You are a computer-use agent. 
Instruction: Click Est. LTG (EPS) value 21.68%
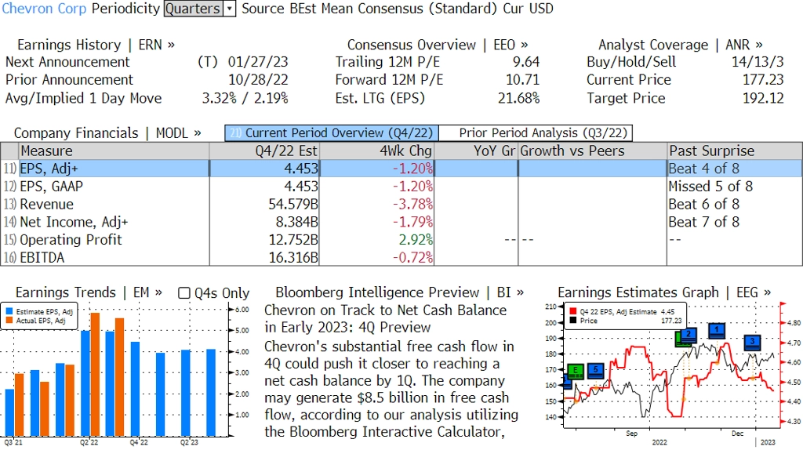click(519, 98)
